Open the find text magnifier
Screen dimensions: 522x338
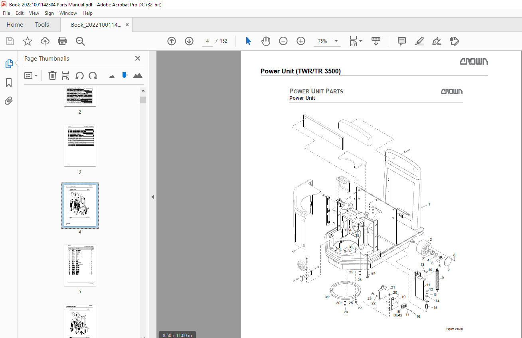(x=80, y=41)
